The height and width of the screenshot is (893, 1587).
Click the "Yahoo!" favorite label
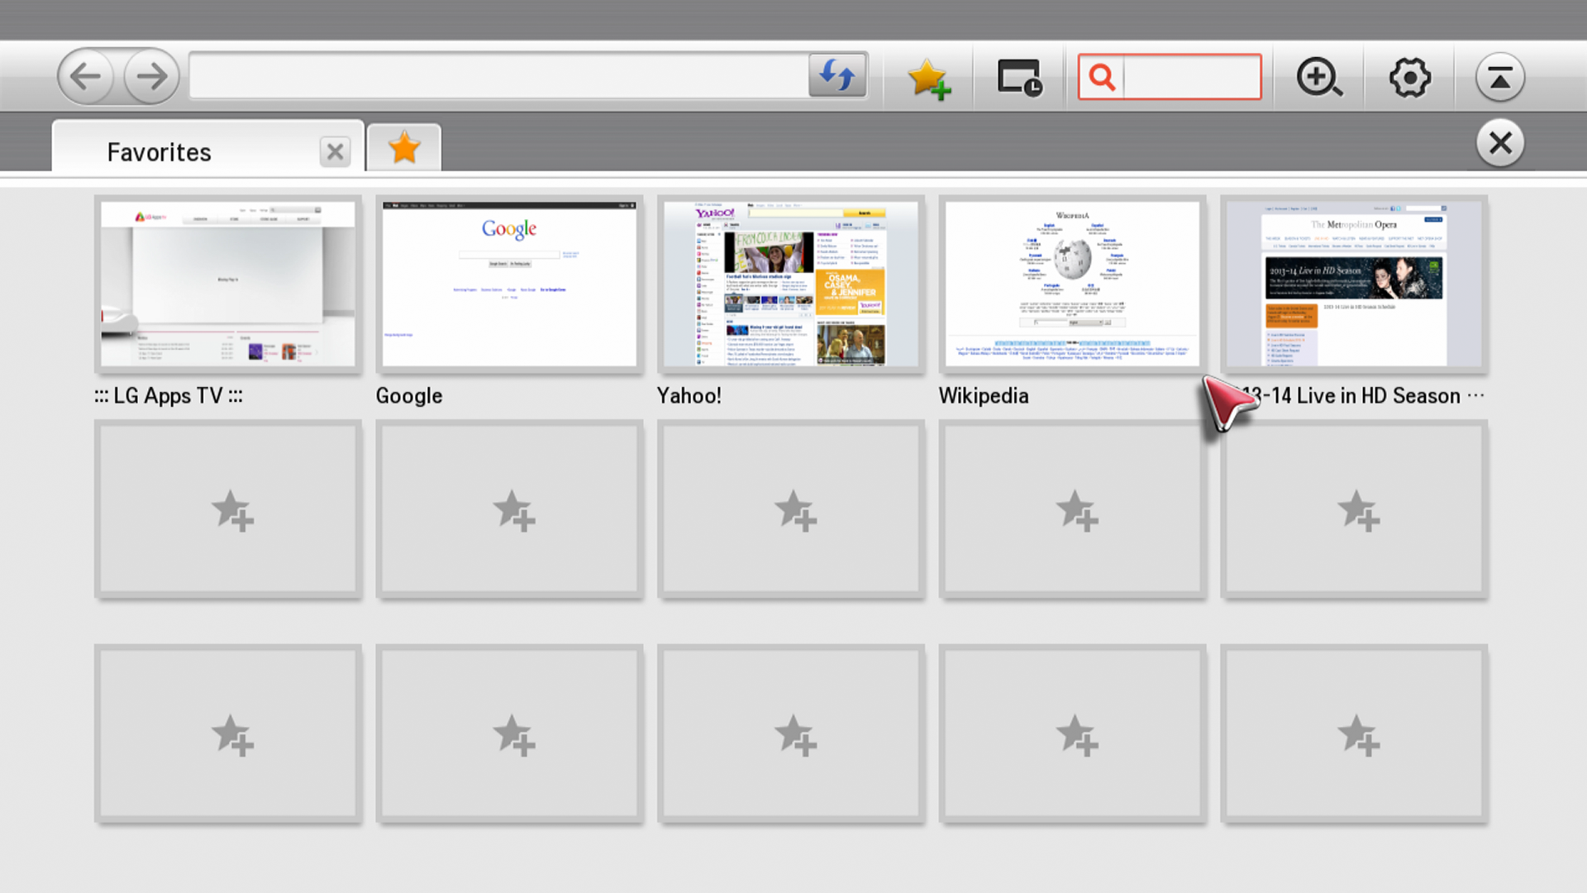689,396
